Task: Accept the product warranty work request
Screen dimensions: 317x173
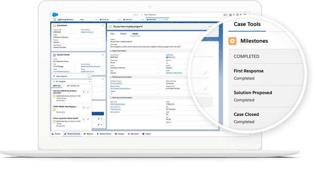Action: pyautogui.click(x=88, y=92)
